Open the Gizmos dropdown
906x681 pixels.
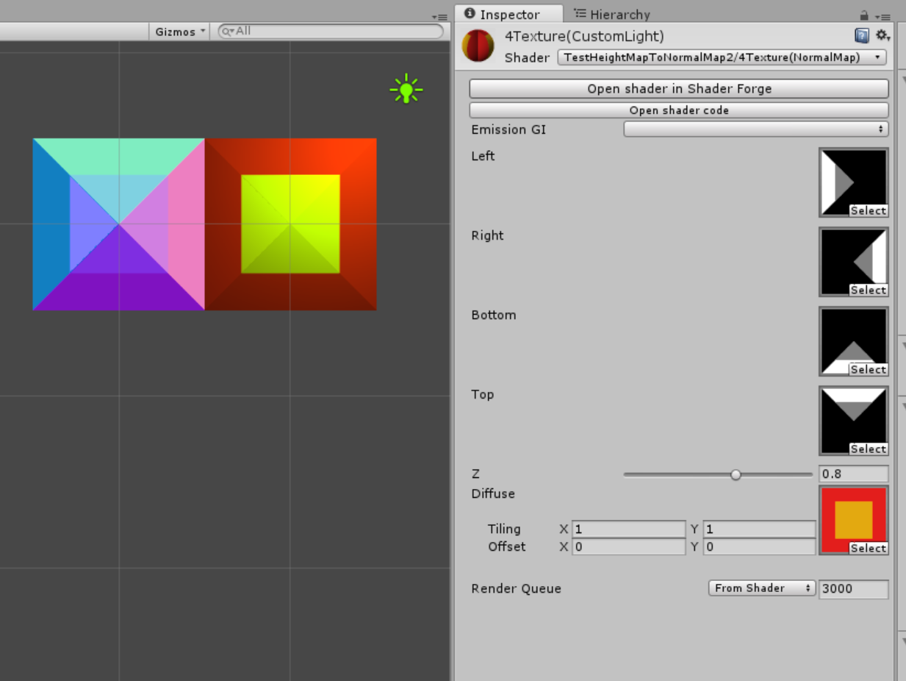coord(178,31)
